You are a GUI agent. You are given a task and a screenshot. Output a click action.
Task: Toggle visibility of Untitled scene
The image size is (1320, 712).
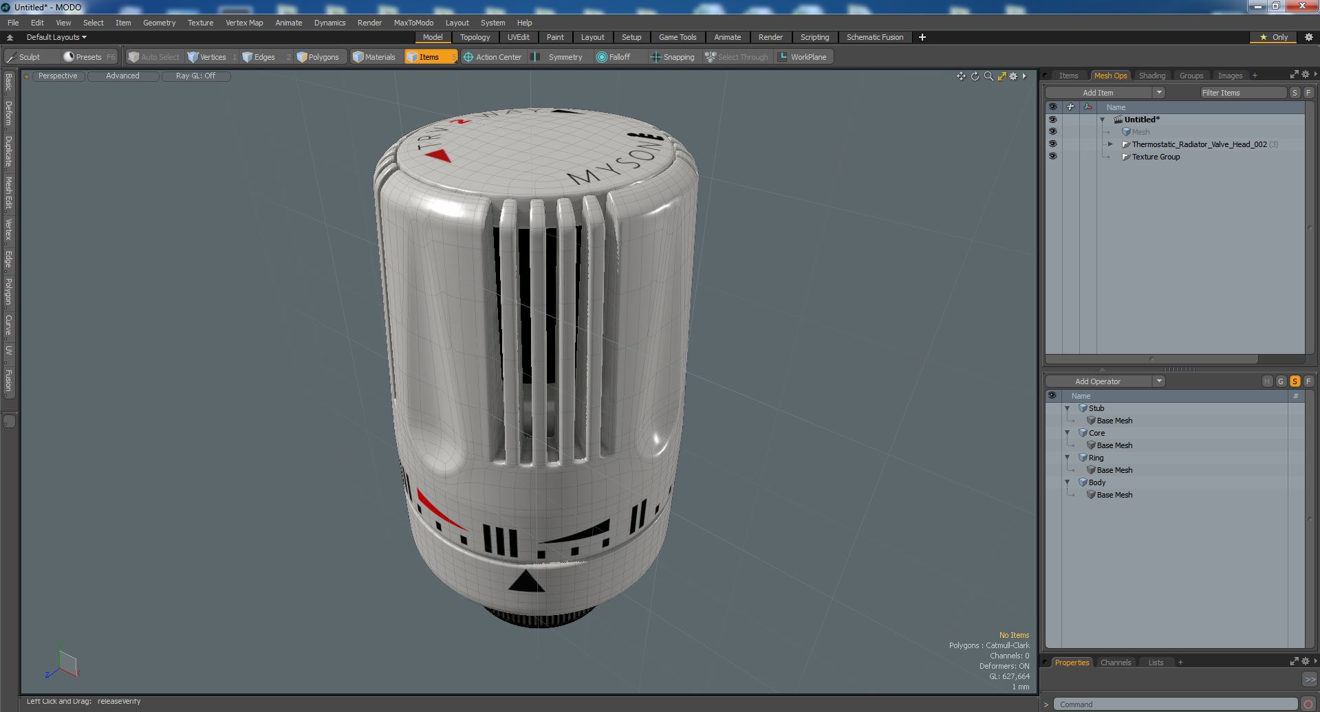point(1052,120)
